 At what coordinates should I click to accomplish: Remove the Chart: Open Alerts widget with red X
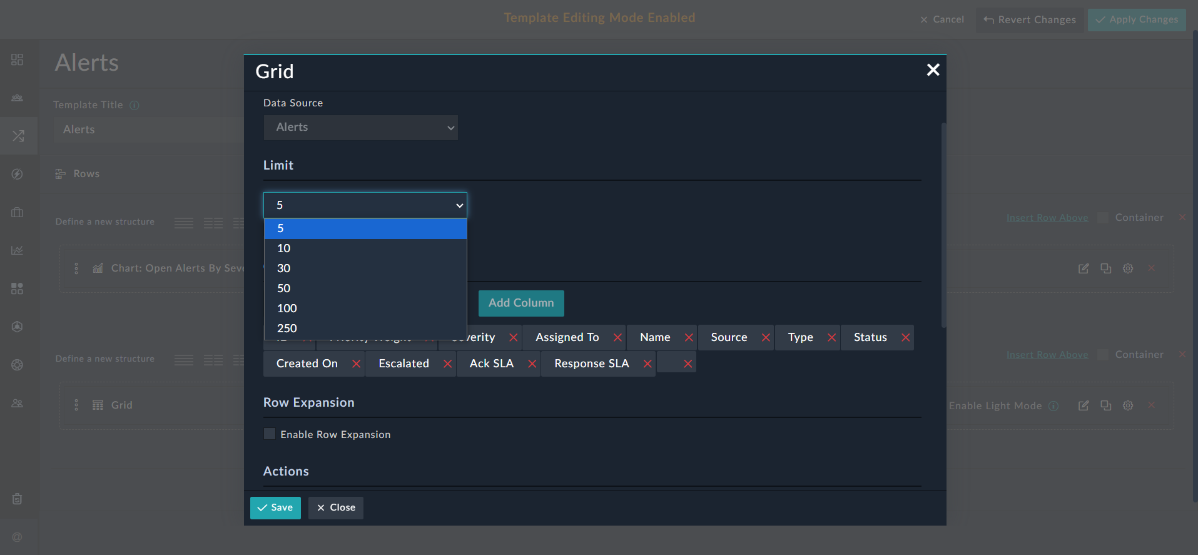tap(1151, 268)
